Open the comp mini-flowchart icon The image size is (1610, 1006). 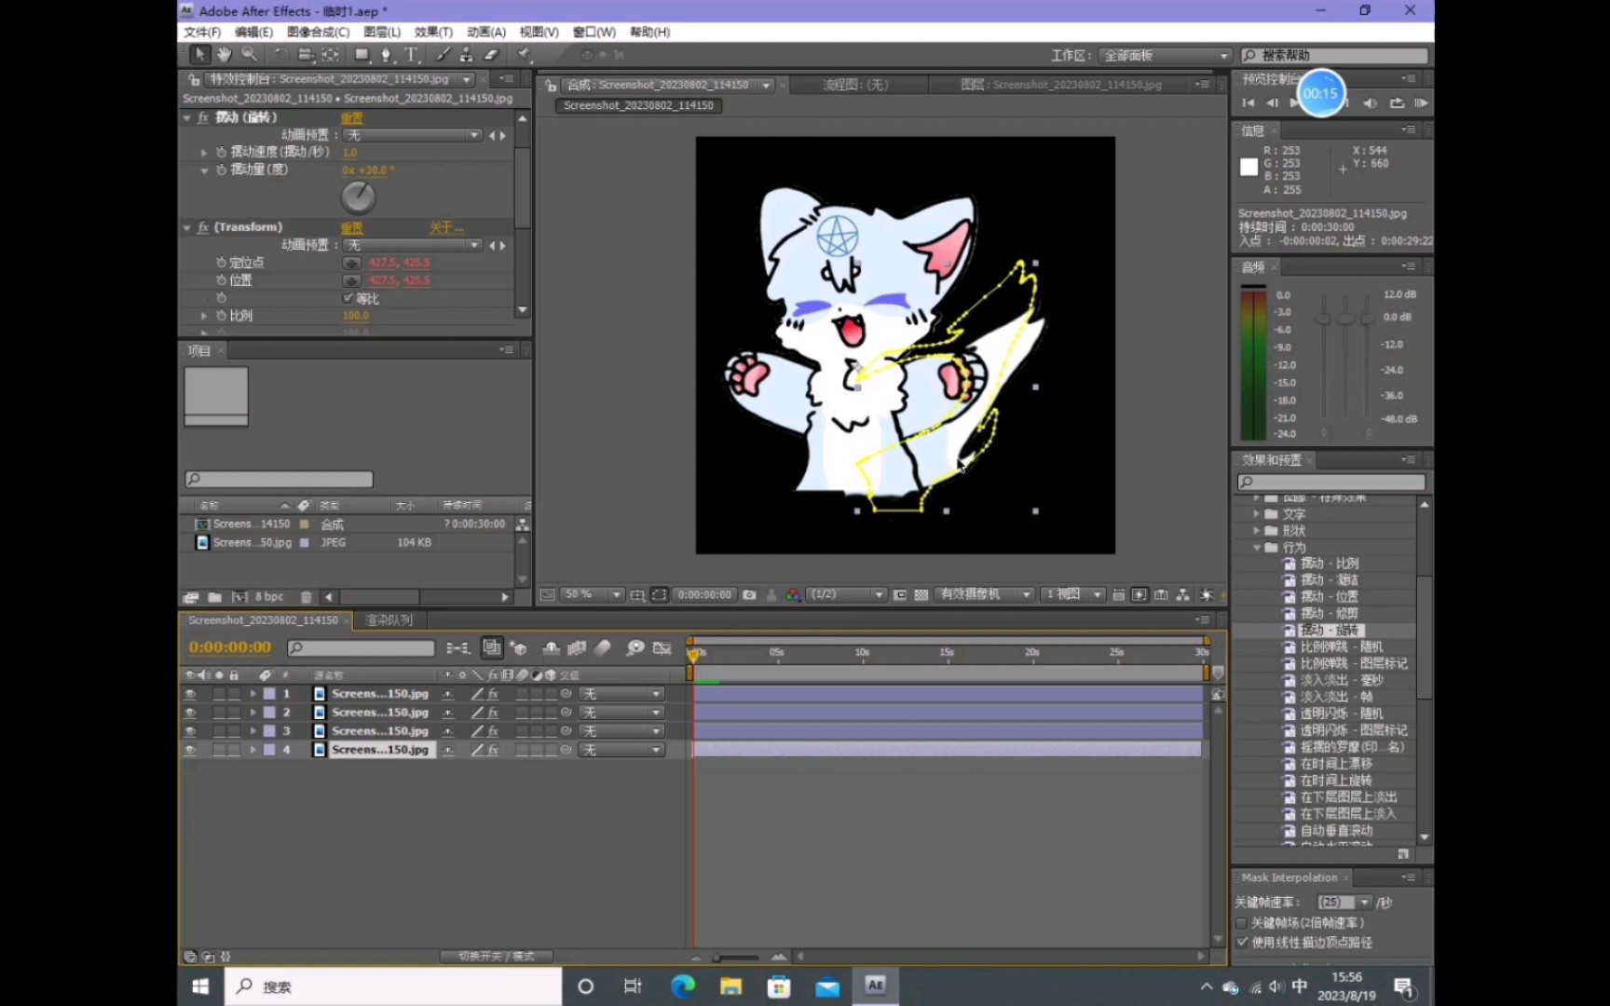click(457, 647)
